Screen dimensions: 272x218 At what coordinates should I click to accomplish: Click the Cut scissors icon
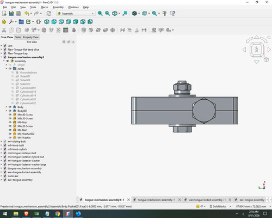tap(4, 30)
